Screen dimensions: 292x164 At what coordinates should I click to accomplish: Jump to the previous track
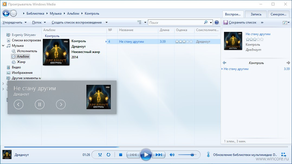pos(133,155)
